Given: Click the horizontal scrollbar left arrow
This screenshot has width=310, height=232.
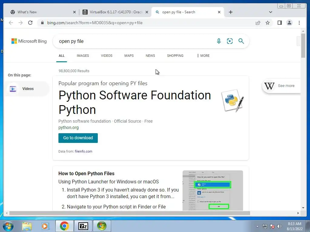Looking at the screenshot, I should point(7,213).
